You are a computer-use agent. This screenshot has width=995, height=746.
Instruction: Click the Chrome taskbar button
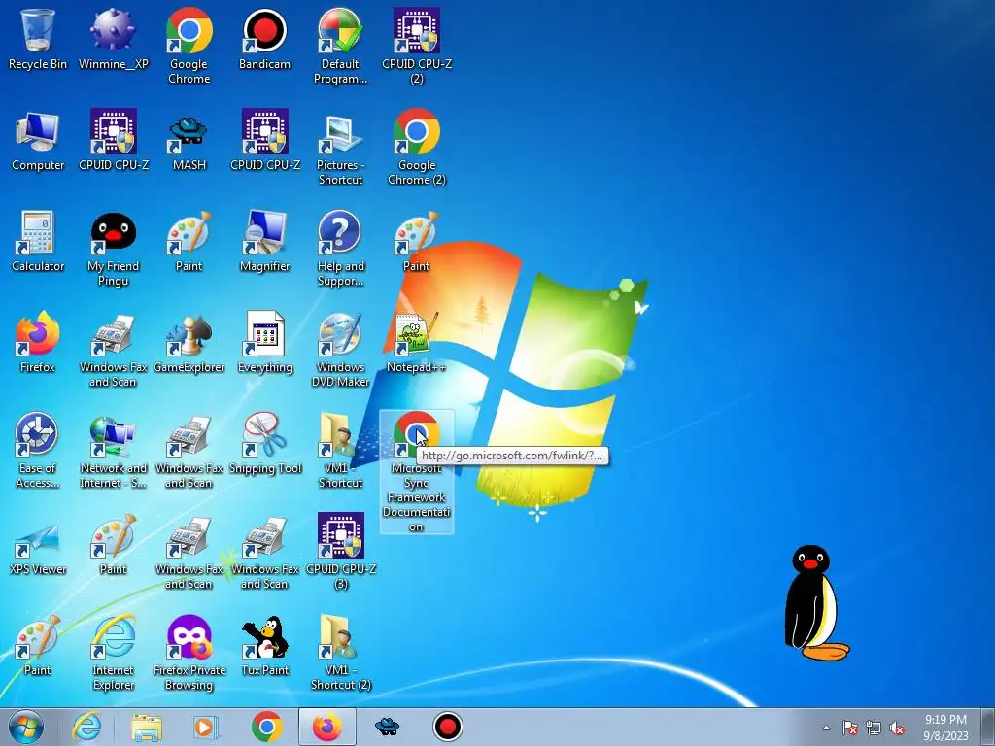[x=266, y=727]
